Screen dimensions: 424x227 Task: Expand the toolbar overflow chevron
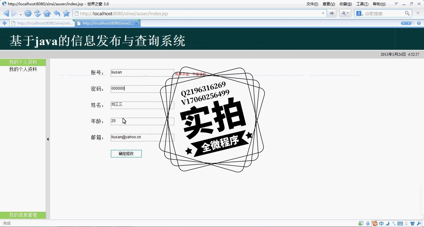click(418, 13)
